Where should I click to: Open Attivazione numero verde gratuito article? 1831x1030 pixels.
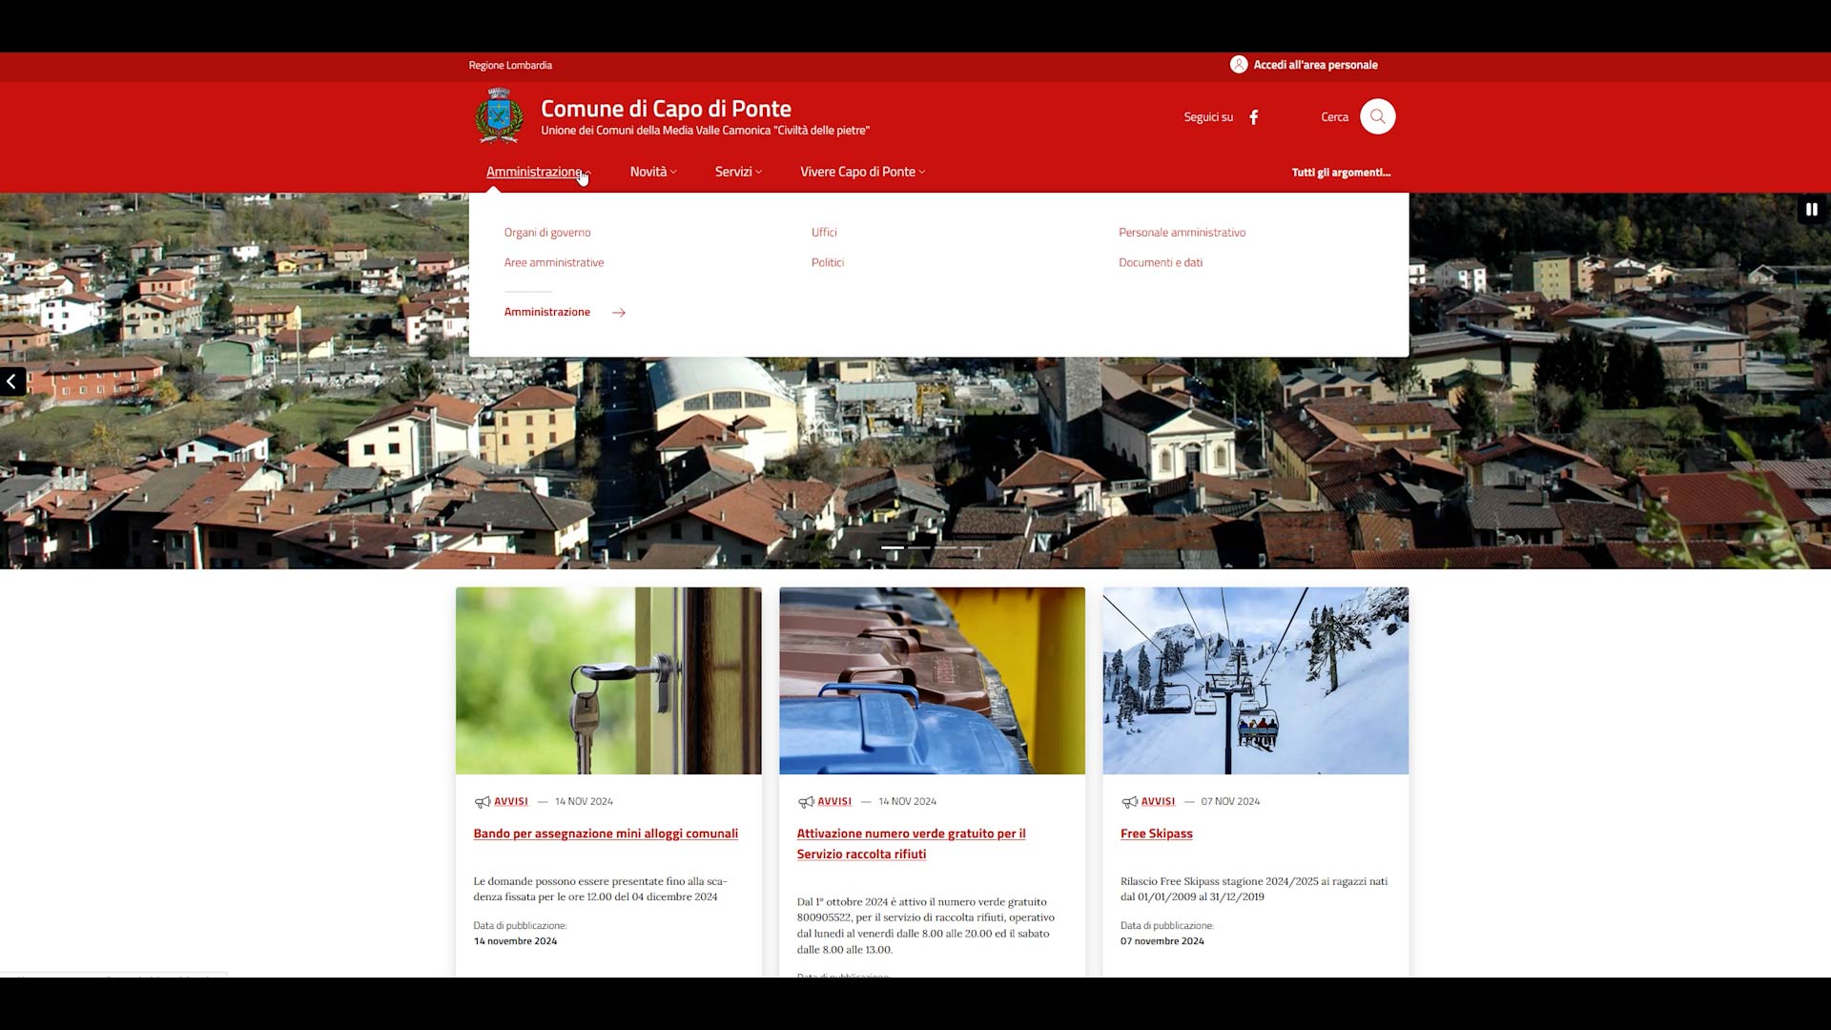tap(911, 844)
